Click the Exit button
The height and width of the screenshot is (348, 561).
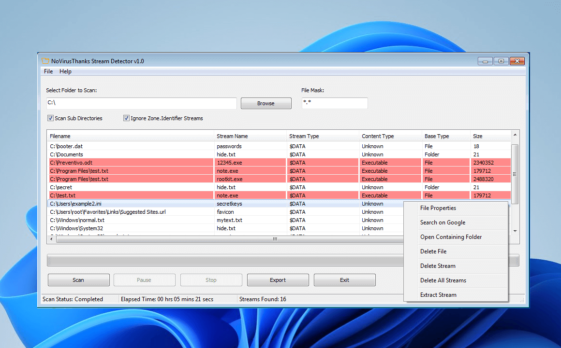(x=344, y=280)
